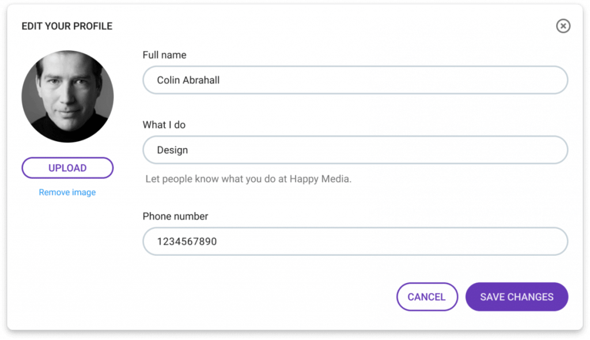The height and width of the screenshot is (340, 590).
Task: Focus the What I do input field
Action: [355, 150]
